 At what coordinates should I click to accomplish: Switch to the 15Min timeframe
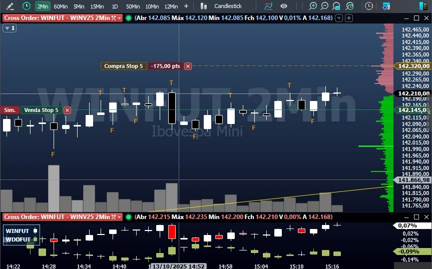coord(97,6)
